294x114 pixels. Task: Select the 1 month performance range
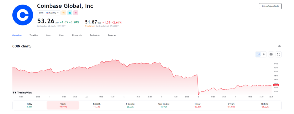pos(96,105)
